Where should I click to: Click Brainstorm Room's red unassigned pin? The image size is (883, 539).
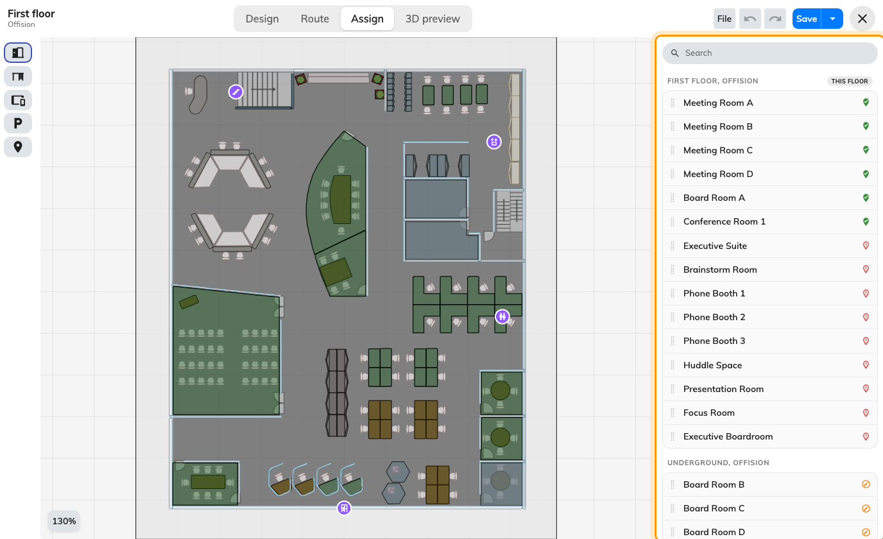(866, 269)
